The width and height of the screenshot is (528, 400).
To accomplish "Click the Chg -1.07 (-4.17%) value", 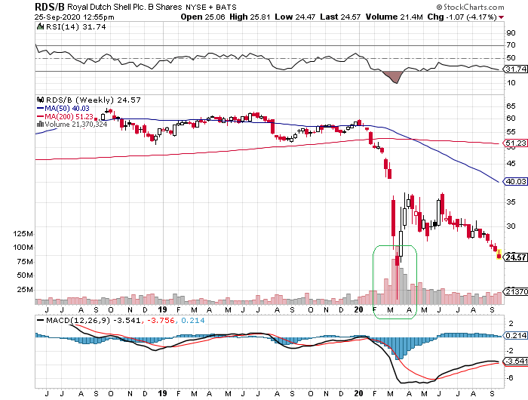I will point(462,17).
